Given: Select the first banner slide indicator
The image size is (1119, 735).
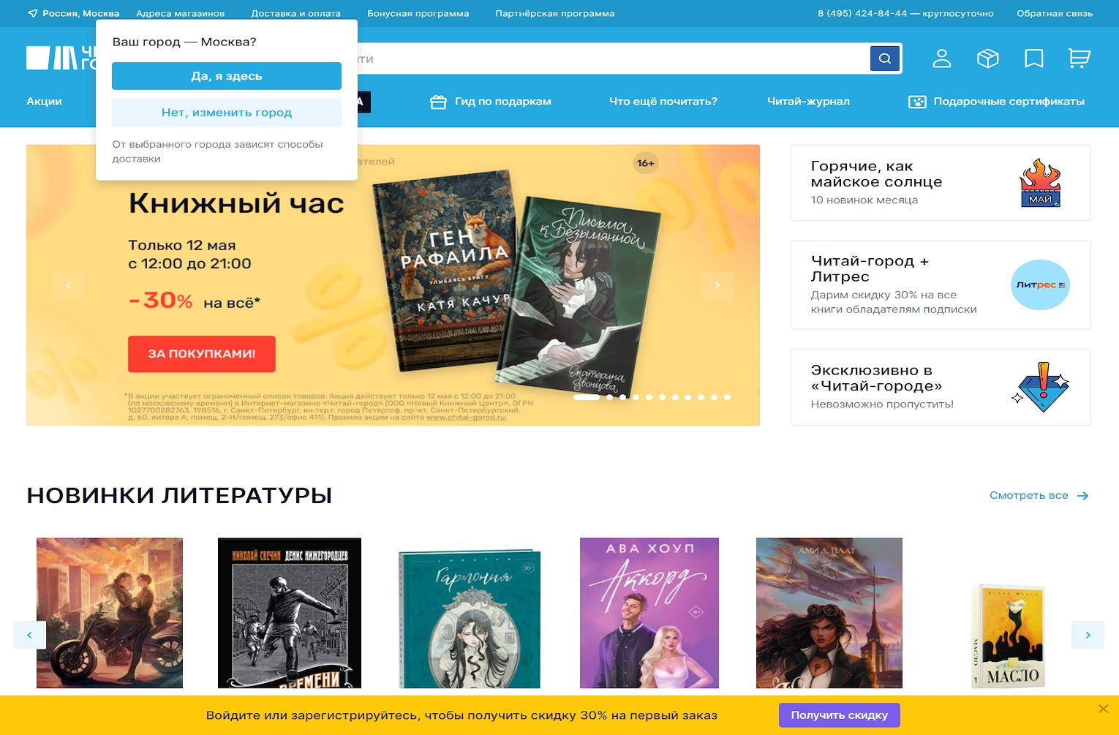Looking at the screenshot, I should tap(587, 398).
